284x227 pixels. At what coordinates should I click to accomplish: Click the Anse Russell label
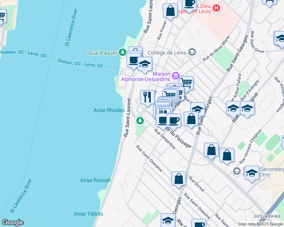click(95, 180)
